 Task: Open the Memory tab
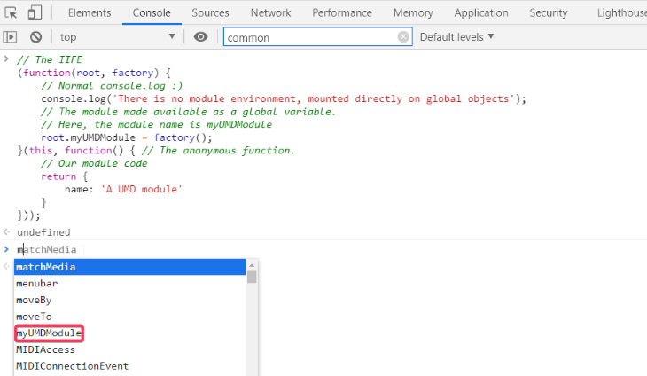(x=413, y=12)
